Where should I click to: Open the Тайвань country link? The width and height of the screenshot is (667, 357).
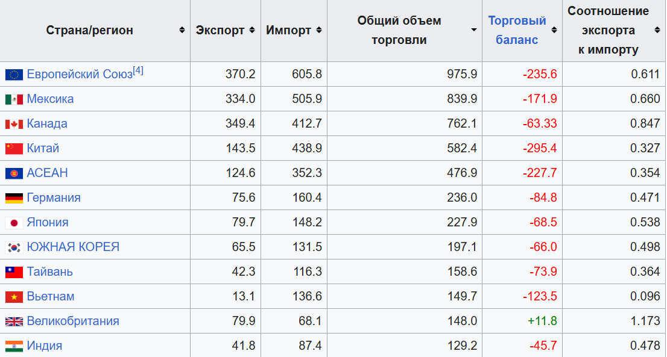[49, 272]
